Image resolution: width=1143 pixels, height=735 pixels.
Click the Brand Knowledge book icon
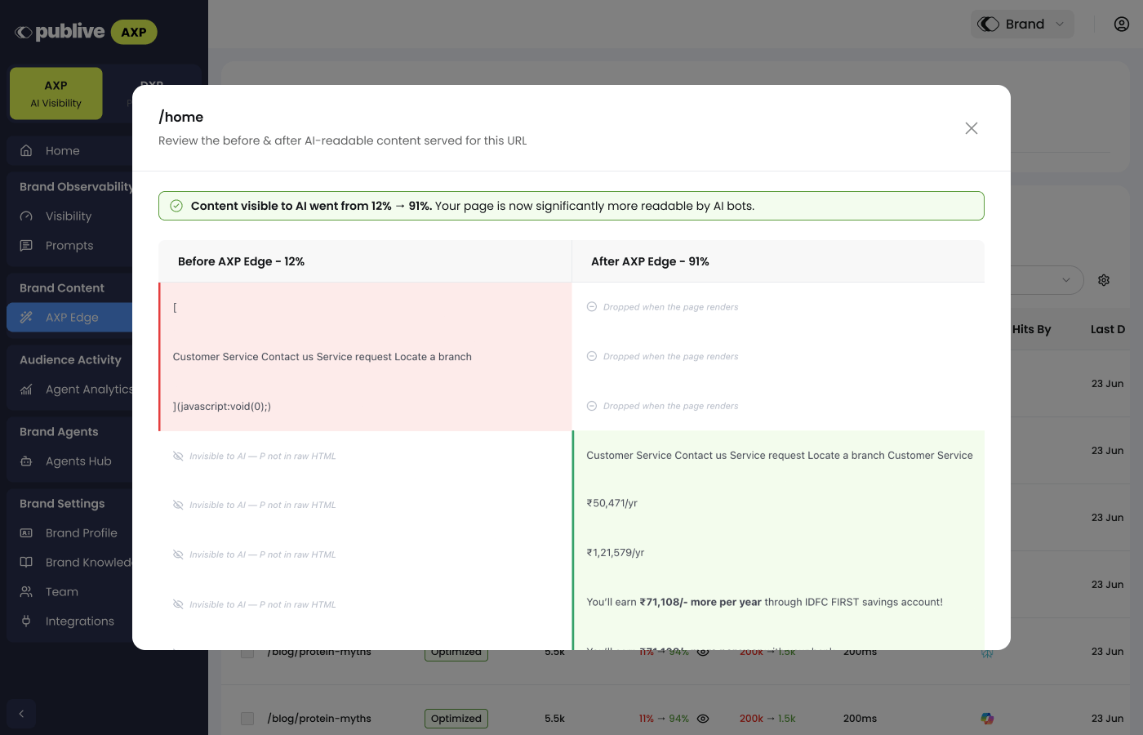pos(26,563)
